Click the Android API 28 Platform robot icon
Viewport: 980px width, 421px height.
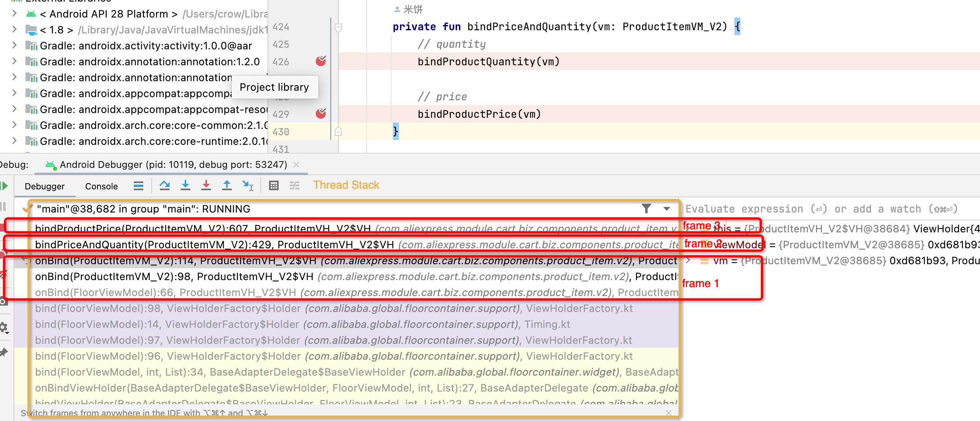click(x=31, y=14)
